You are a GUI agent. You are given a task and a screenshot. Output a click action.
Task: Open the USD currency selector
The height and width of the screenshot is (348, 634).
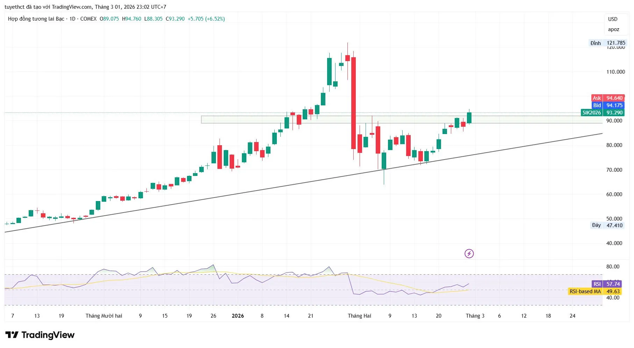[x=612, y=19]
